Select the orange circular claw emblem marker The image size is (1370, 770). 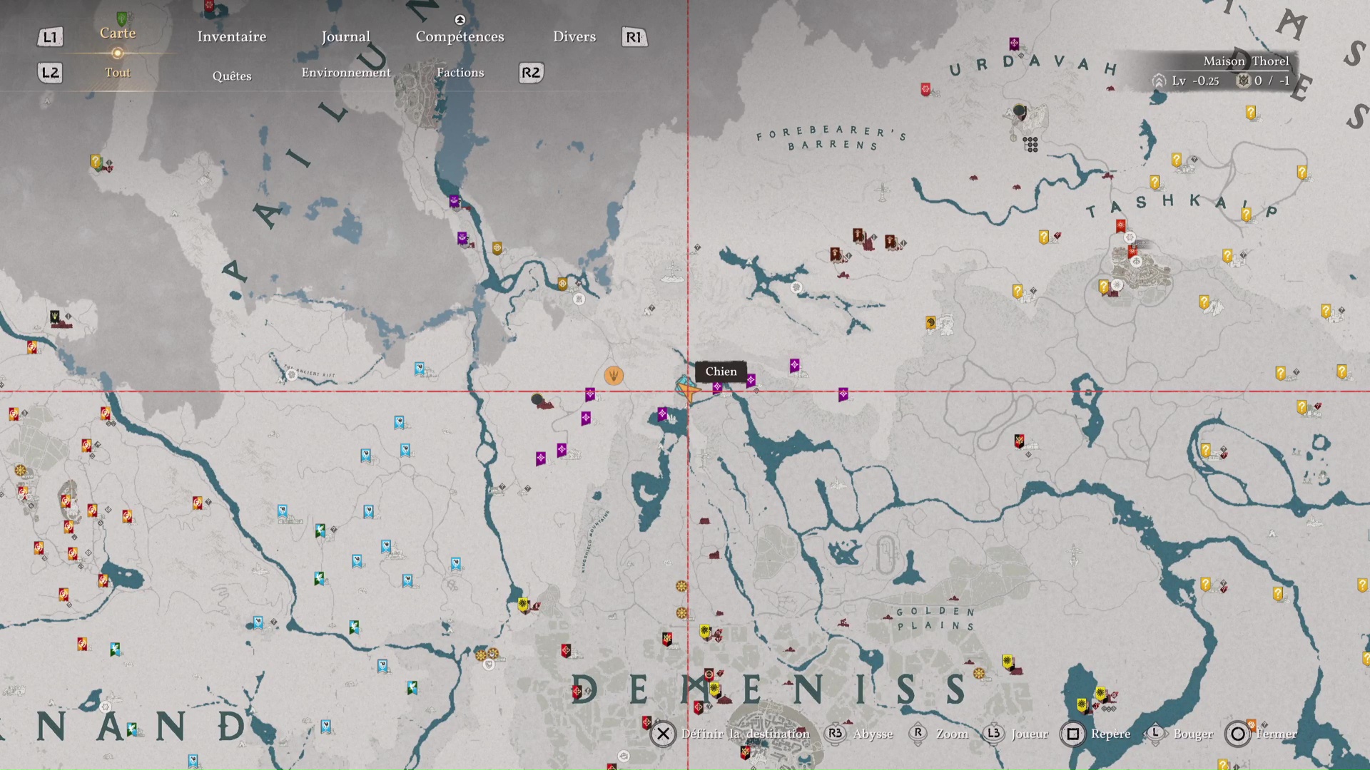[614, 375]
